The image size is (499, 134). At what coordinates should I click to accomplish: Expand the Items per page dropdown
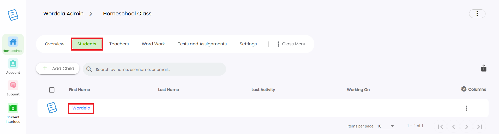point(386,126)
